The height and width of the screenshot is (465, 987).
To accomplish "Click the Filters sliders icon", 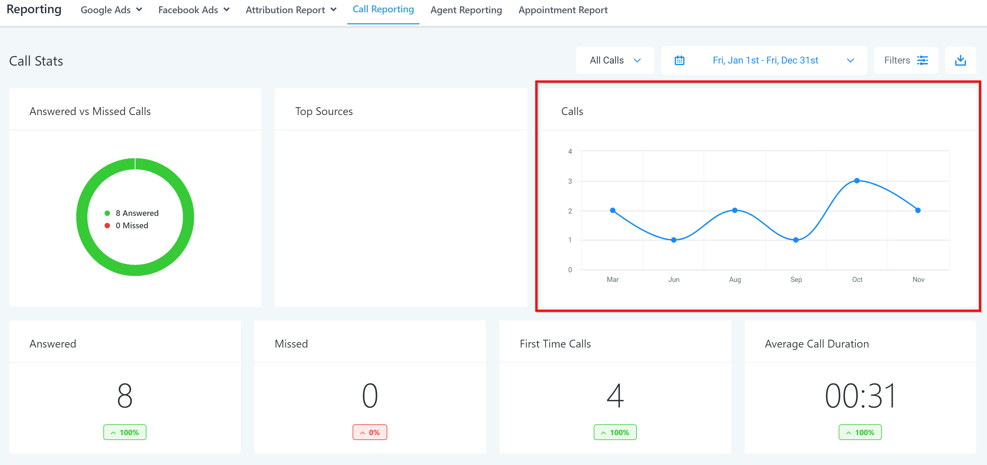I will click(x=922, y=61).
